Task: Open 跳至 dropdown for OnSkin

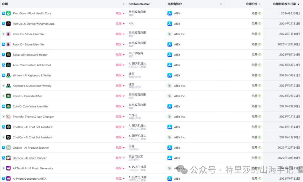Action: 120,148
